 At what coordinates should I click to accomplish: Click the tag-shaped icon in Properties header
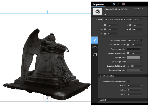[123, 4]
